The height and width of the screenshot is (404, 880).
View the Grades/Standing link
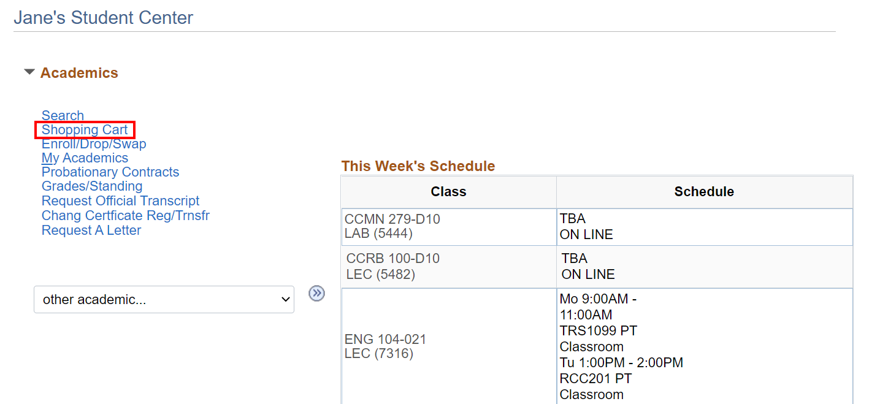pyautogui.click(x=92, y=186)
